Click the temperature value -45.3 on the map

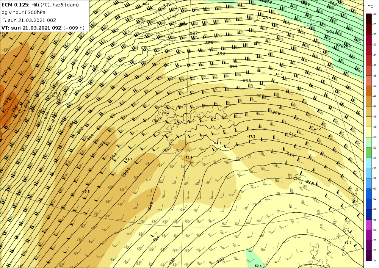(86, 191)
